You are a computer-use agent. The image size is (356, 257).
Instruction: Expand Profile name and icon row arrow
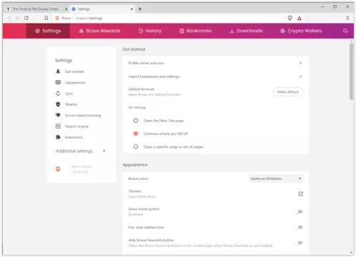coord(300,63)
